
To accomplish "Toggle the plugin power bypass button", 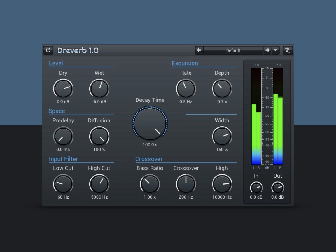I will coord(48,50).
